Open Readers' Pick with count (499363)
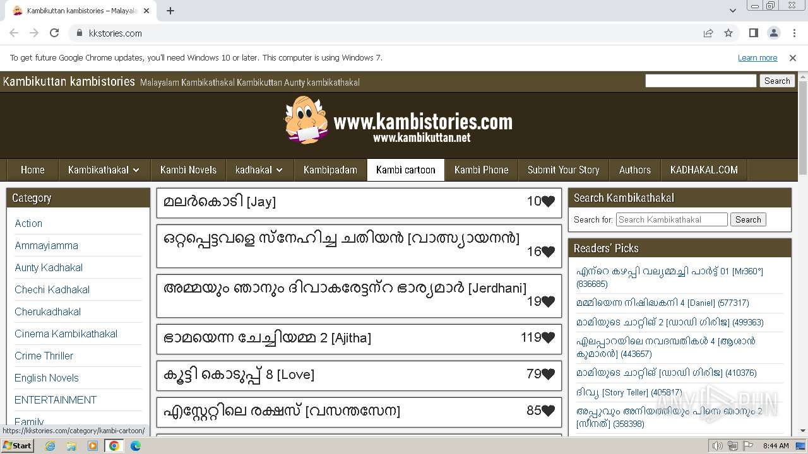 click(670, 322)
